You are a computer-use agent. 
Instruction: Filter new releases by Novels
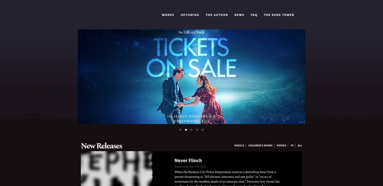[x=239, y=146]
